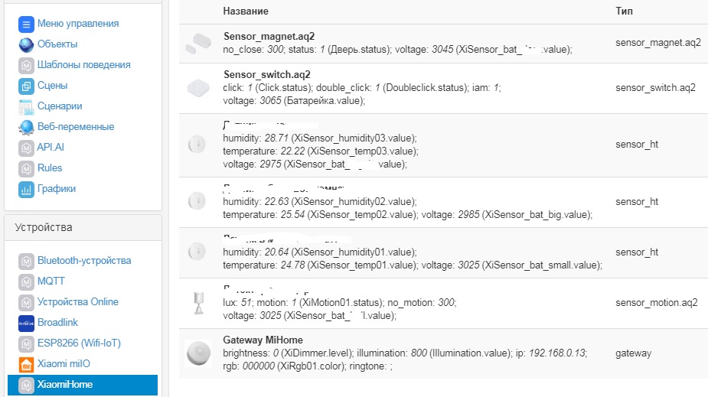Open the Sensor_magnet.aq2 device entry
This screenshot has height=397, width=708.
[269, 36]
